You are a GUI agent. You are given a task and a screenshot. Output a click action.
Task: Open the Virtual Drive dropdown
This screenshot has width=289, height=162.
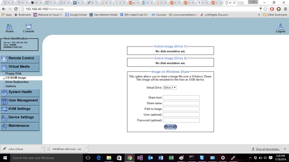coord(170,88)
